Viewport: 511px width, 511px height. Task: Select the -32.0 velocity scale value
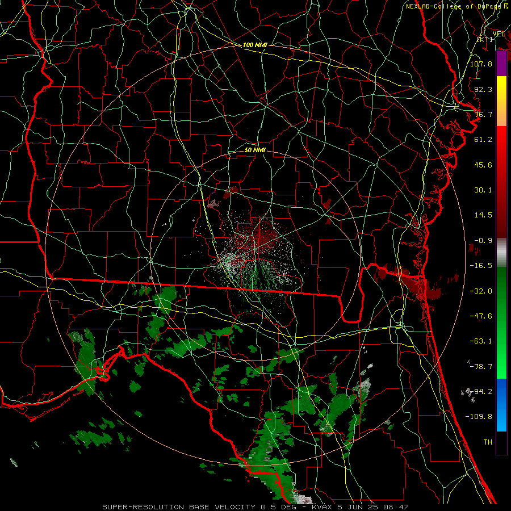coord(481,291)
